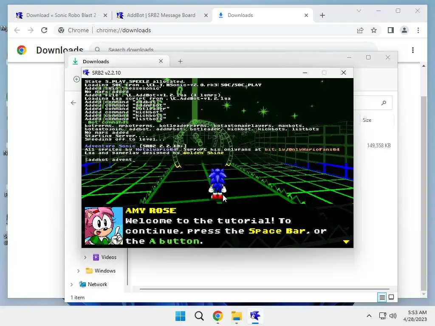Open taskbar Search
Screen dimensions: 435x326
[199, 316]
